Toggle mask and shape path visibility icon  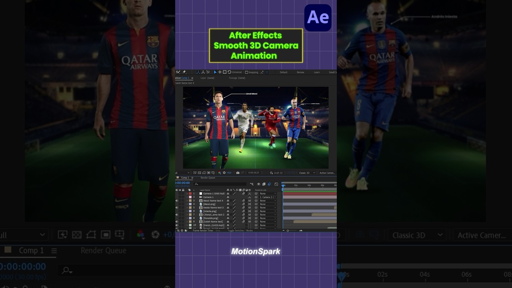[x=204, y=173]
